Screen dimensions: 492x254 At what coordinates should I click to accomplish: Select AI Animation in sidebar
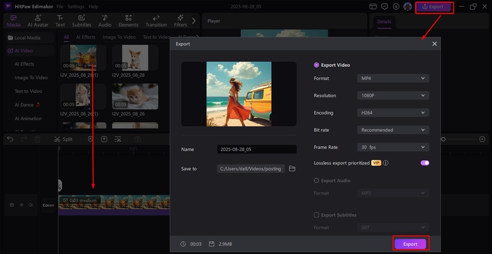pos(28,118)
